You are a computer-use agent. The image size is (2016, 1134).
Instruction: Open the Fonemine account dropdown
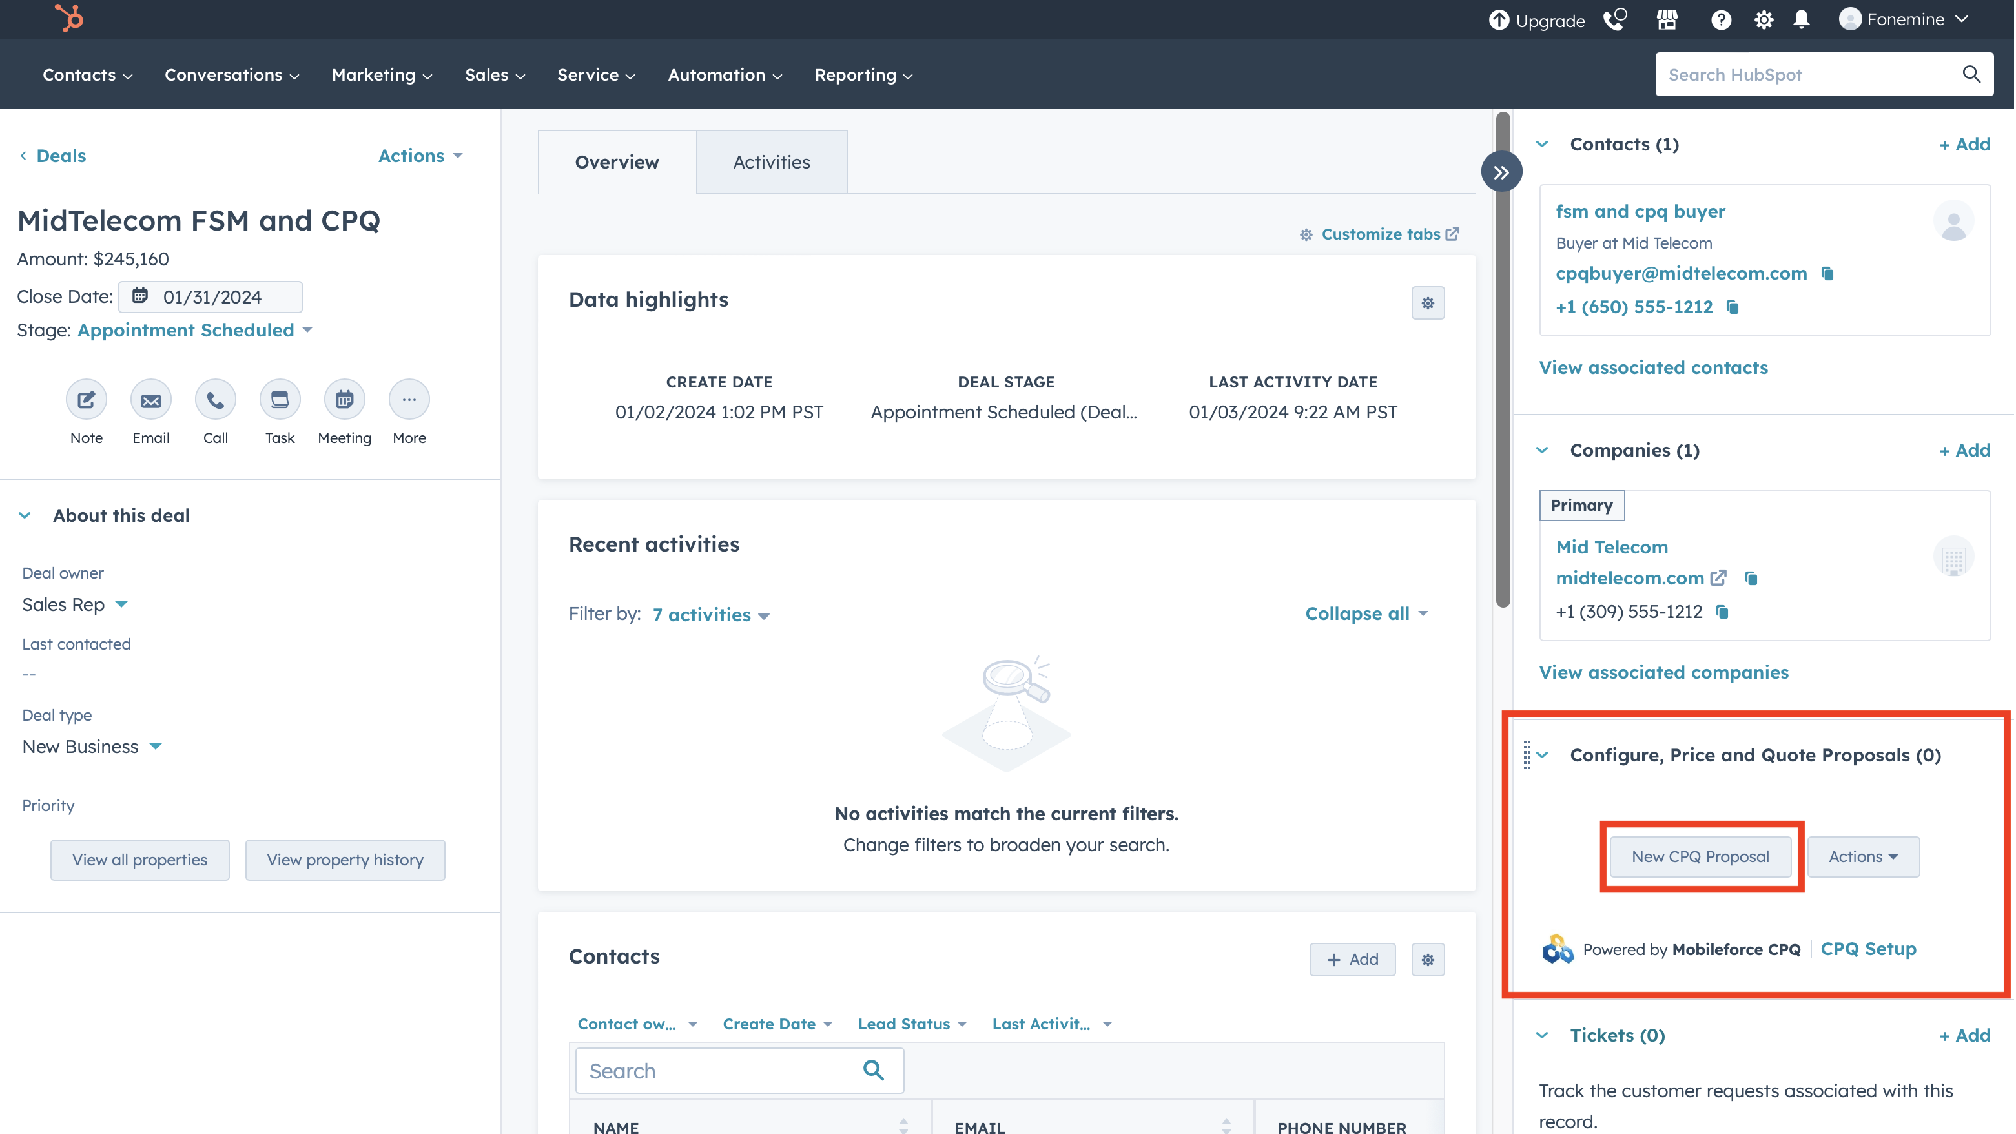click(x=1903, y=19)
